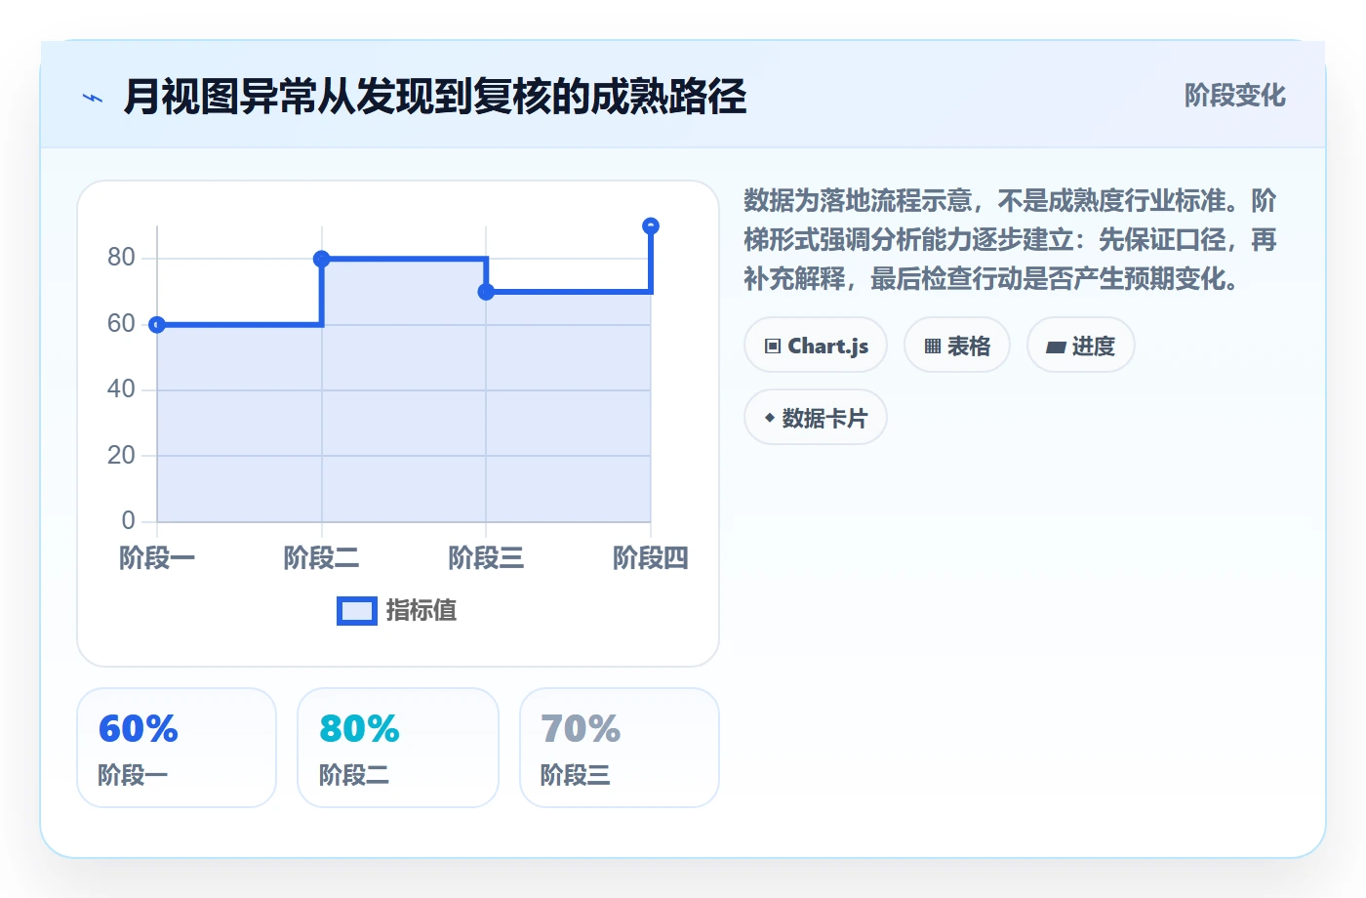Click the 阶段变化 label in header

[x=1235, y=96]
